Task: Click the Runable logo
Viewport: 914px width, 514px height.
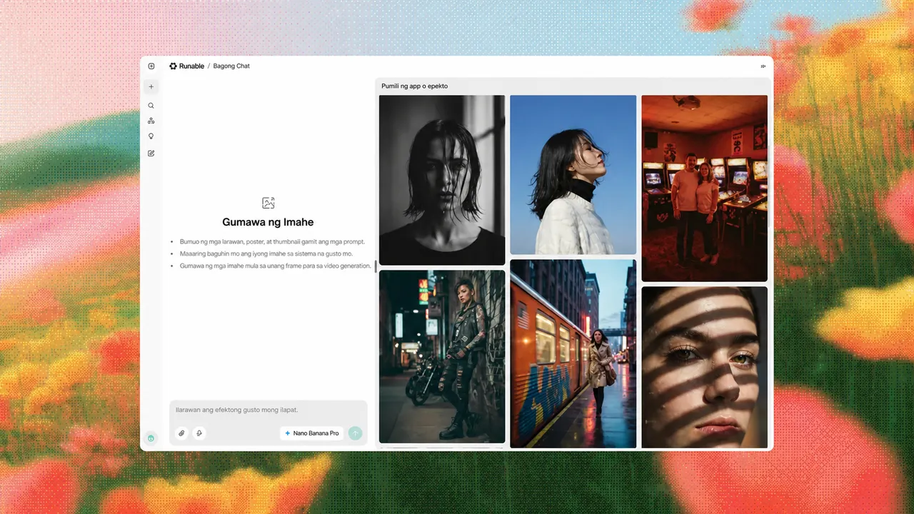Action: coord(173,66)
